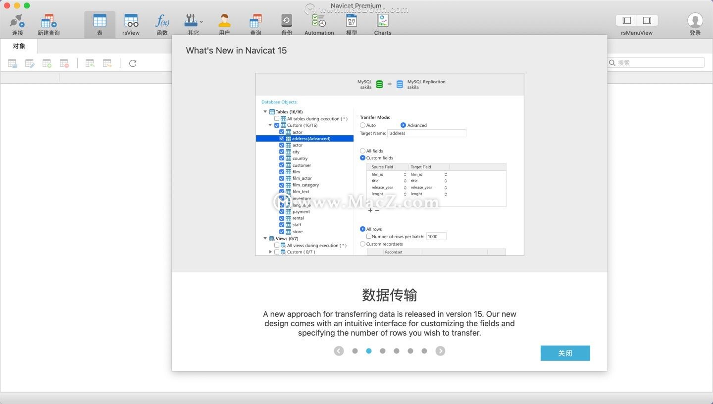Click the Delete Table minus icon

(x=64, y=63)
